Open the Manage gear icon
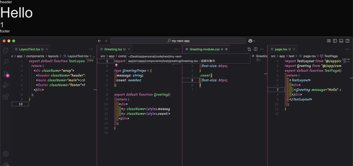This screenshot has height=166, width=353. [x=6, y=164]
